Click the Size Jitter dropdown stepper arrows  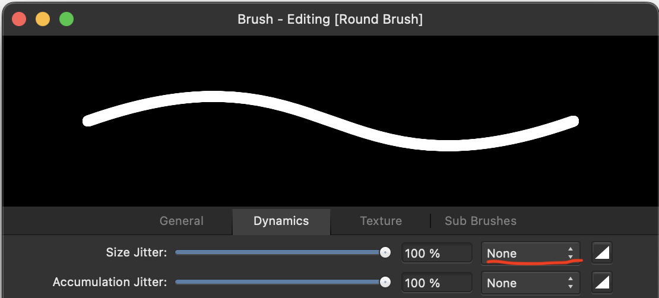click(571, 253)
